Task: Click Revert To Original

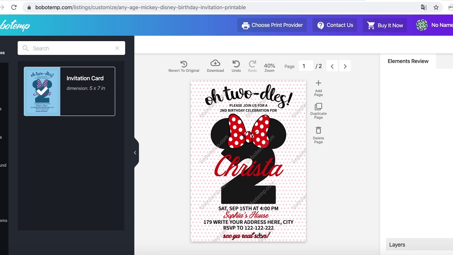Action: [x=184, y=66]
